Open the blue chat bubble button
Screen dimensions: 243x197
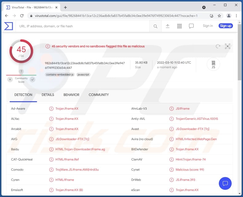click(225, 183)
